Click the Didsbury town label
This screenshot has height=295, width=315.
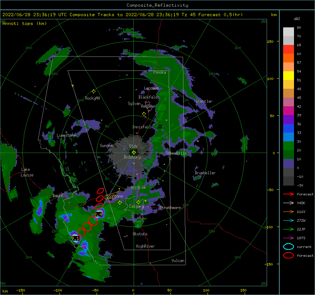click(x=132, y=157)
